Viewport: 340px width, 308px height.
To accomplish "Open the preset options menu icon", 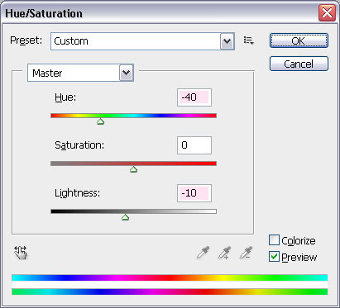I will [x=249, y=40].
